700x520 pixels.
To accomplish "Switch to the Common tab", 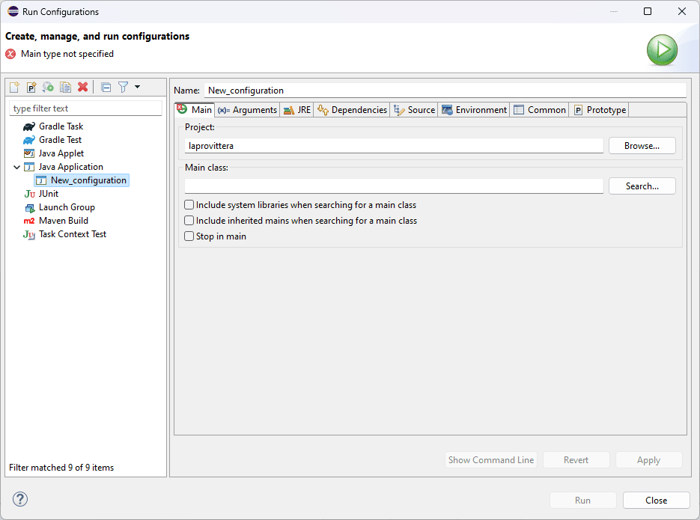I will click(x=540, y=110).
